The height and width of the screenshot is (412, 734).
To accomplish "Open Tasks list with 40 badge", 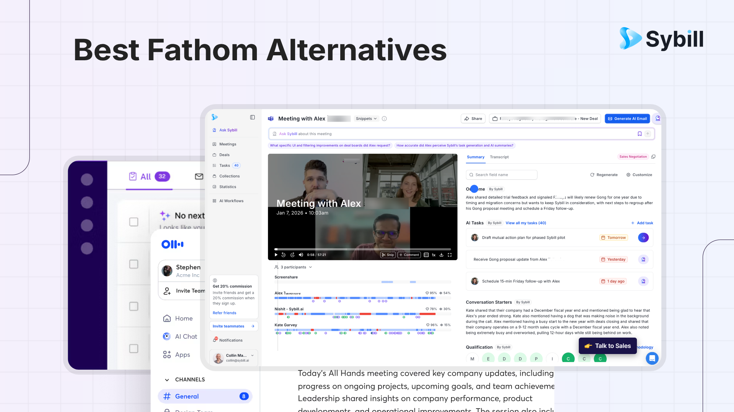I will pos(226,166).
